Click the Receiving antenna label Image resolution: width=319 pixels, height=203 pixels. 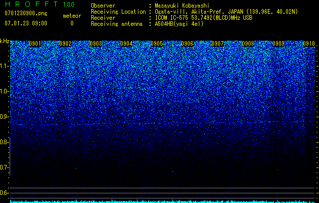[x=117, y=24]
